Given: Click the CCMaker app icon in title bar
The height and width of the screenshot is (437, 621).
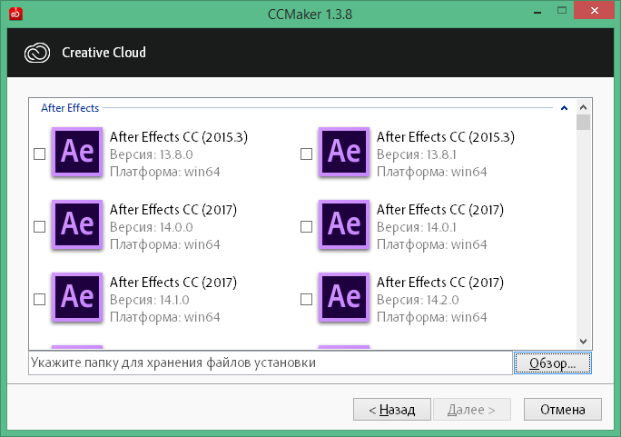Looking at the screenshot, I should click(15, 14).
